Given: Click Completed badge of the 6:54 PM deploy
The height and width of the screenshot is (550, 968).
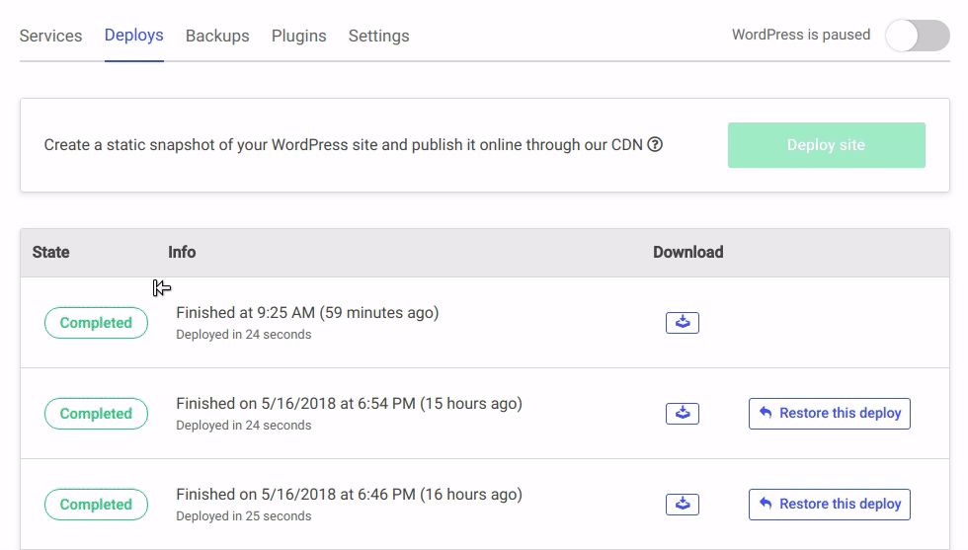Looking at the screenshot, I should (96, 414).
